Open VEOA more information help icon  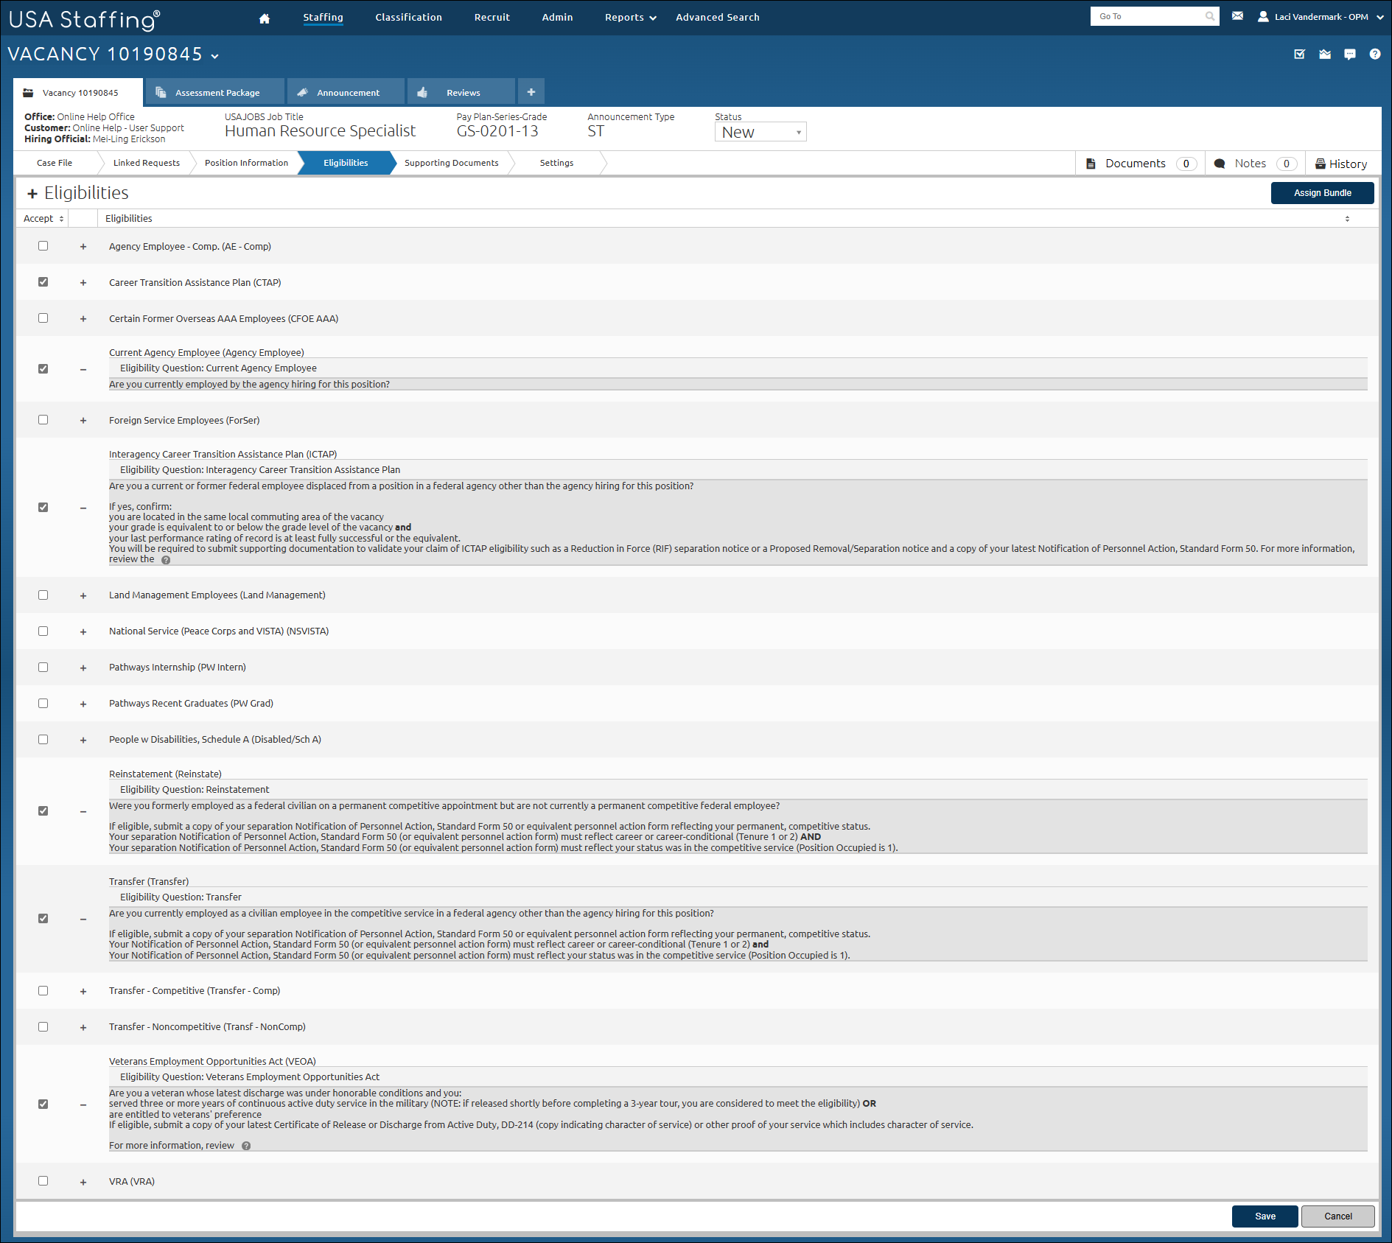click(246, 1146)
